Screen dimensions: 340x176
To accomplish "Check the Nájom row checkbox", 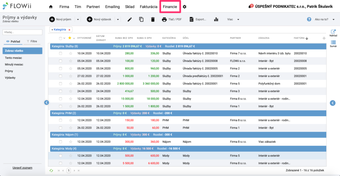I will click(x=60, y=142).
